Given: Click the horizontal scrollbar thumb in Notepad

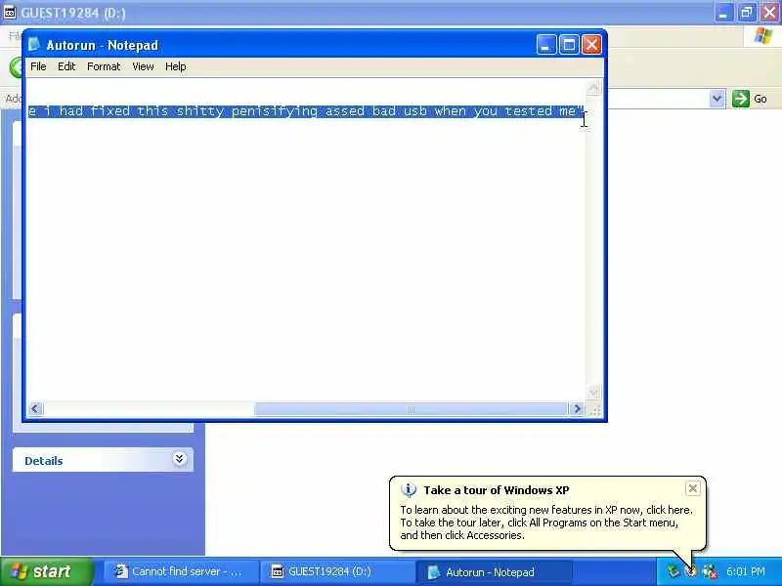Looking at the screenshot, I should (411, 409).
